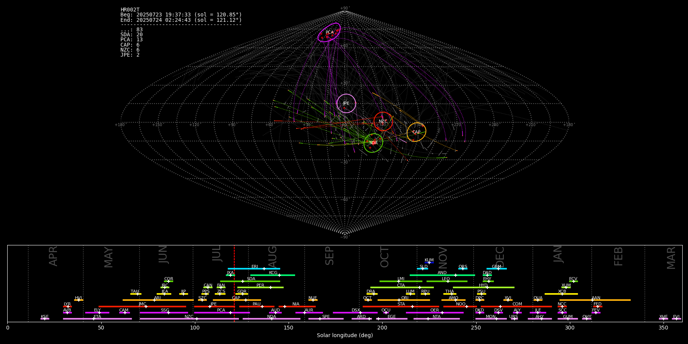Select the ORS shower label in timeline
The image size is (688, 344).
pyautogui.click(x=463, y=267)
